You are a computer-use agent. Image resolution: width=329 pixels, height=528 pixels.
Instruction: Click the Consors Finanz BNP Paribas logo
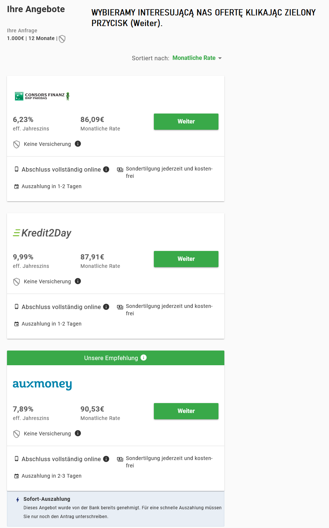[42, 96]
